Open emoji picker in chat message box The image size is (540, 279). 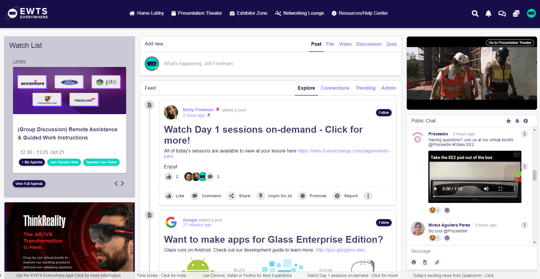pyautogui.click(x=414, y=262)
